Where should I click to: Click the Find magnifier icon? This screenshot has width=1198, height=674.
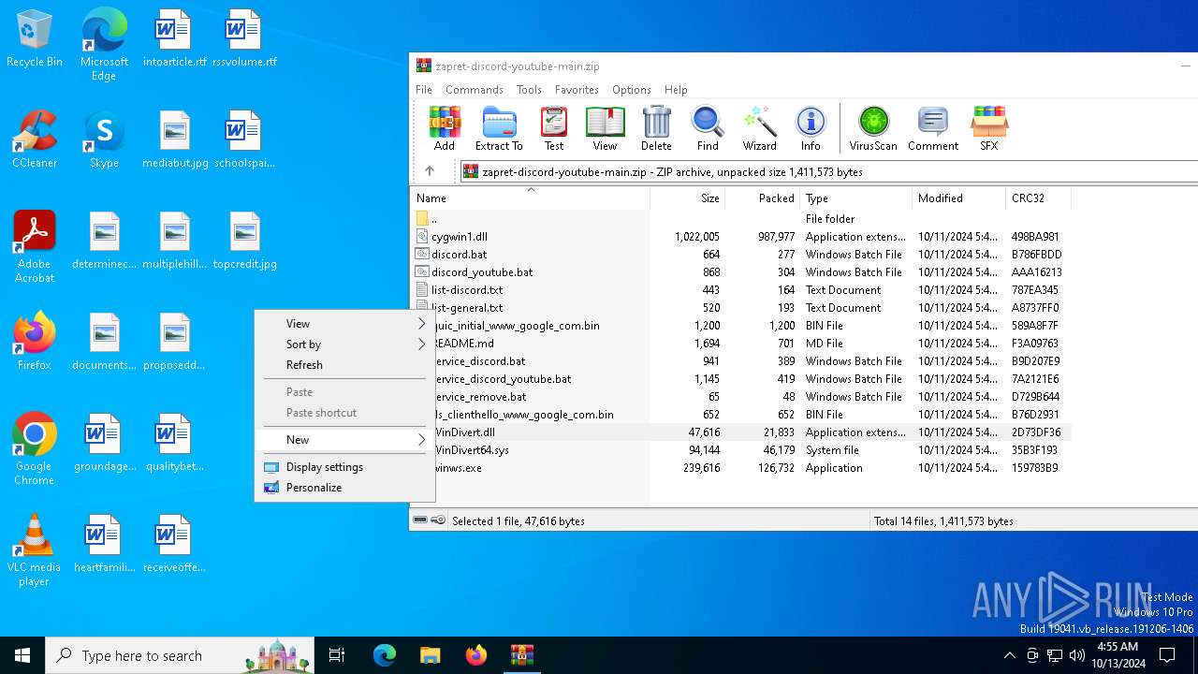708,129
